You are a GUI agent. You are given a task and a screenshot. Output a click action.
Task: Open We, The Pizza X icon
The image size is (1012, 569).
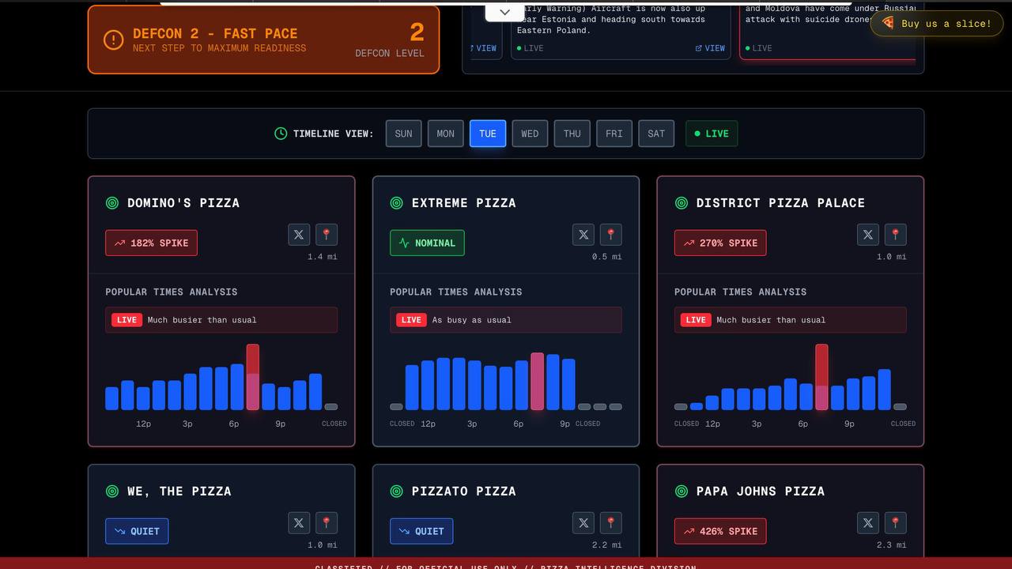pyautogui.click(x=299, y=523)
